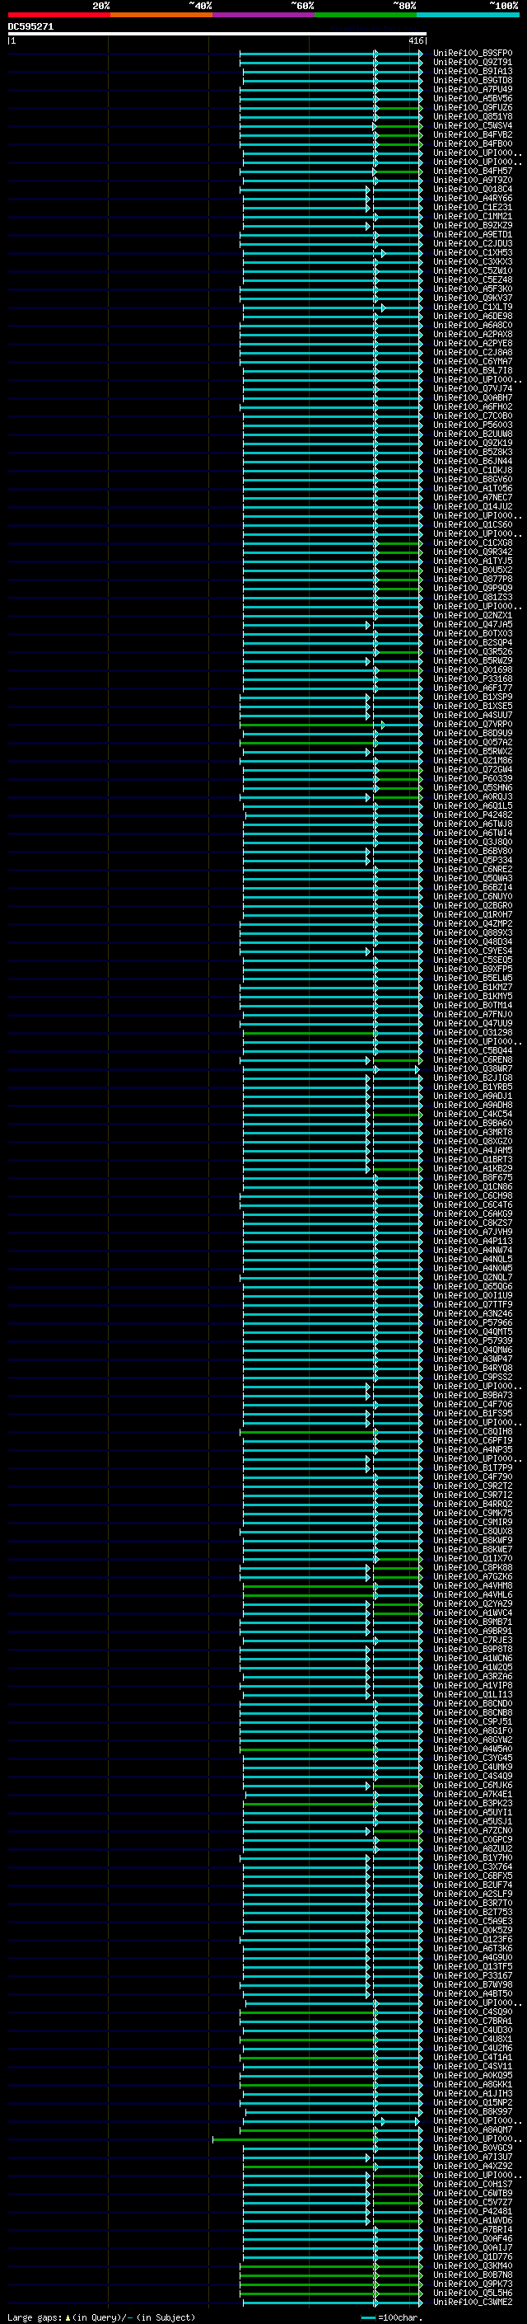The width and height of the screenshot is (527, 2324).
Task: Click the UniRef100_C6YMA7 label
Action: (x=472, y=362)
